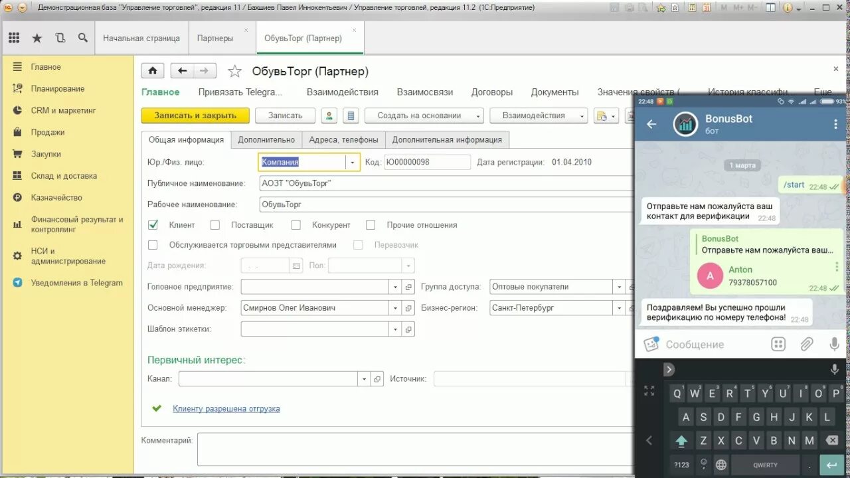Add ОбувьТорг to favorites star
Screen dimensions: 850x478
234,71
